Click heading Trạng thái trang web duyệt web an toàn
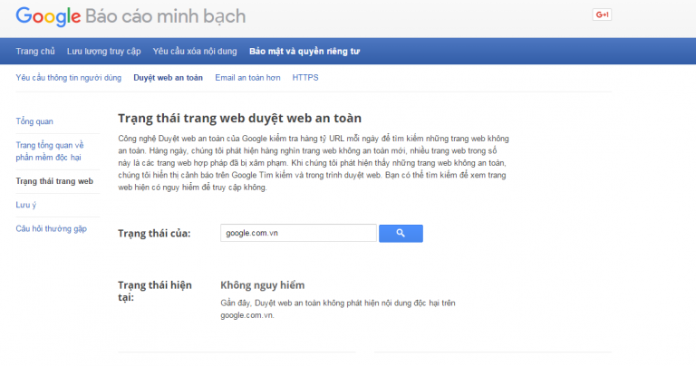This screenshot has height=366, width=696. 239,119
